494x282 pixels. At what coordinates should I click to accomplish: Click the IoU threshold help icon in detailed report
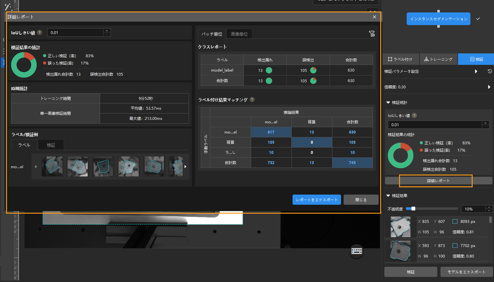point(40,32)
